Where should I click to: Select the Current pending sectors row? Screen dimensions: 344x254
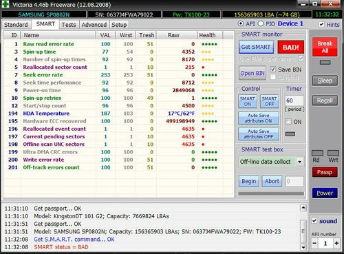[x=119, y=136]
